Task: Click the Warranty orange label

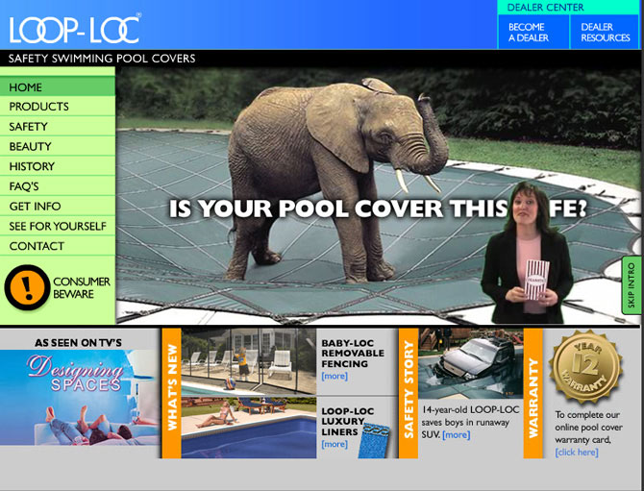Action: [x=533, y=393]
